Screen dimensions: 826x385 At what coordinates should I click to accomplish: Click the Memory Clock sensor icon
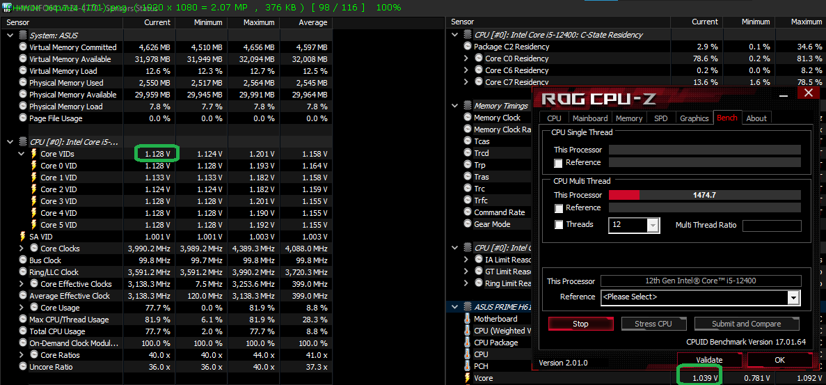click(468, 118)
